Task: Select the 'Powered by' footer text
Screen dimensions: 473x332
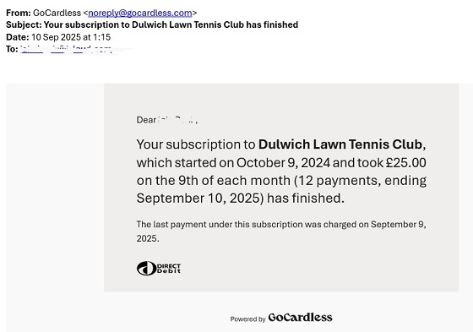Action: pos(247,319)
